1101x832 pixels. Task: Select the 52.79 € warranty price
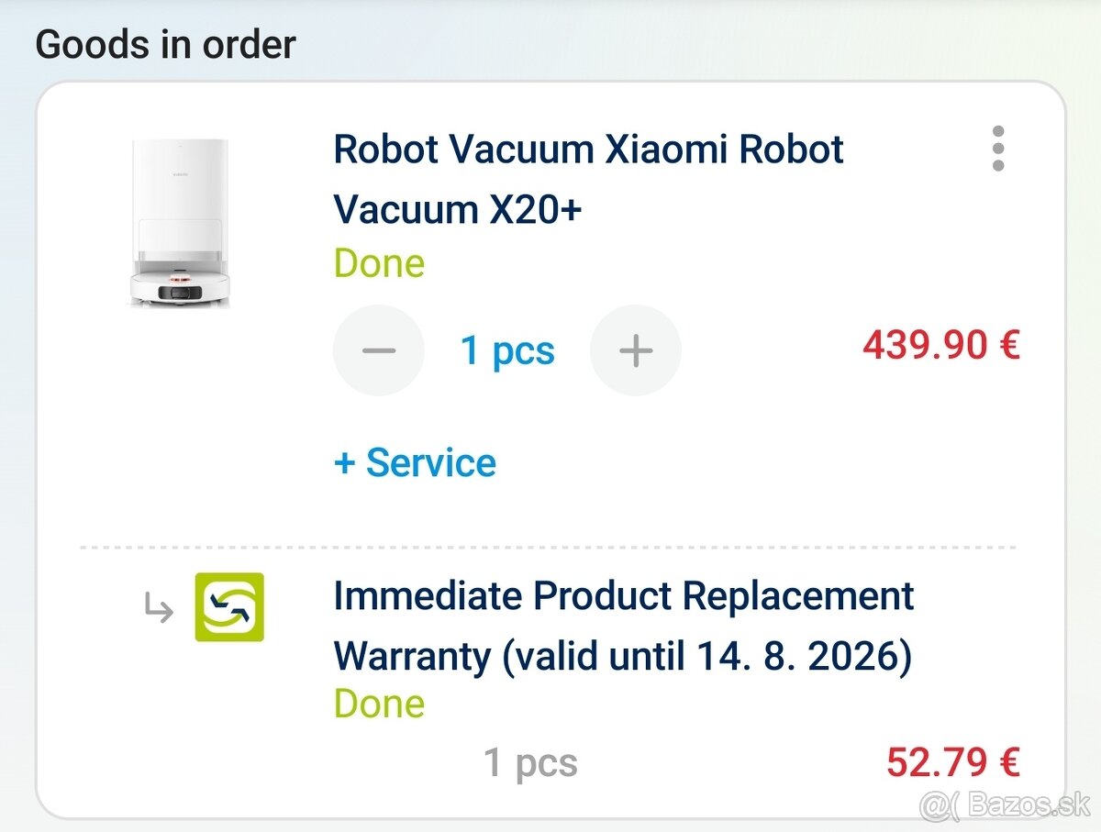pyautogui.click(x=952, y=760)
